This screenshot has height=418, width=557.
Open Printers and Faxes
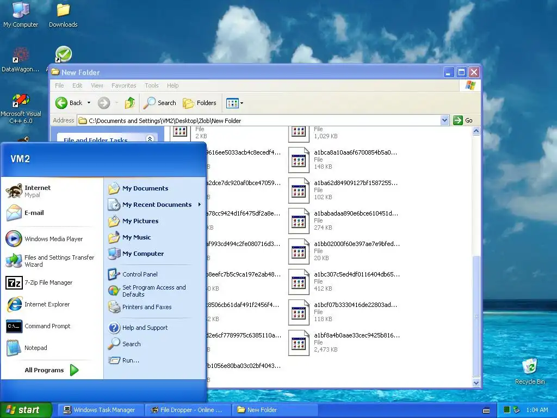(154, 307)
